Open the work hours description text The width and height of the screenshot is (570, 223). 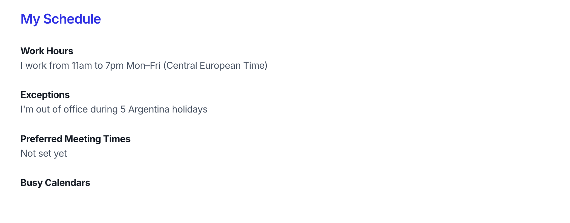144,65
